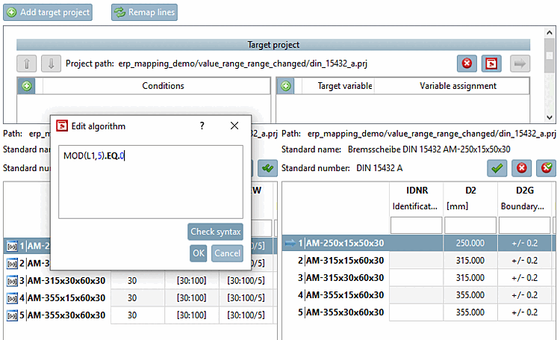Add a target variable with green plus
Viewport: 560px width, 340px height.
(286, 86)
